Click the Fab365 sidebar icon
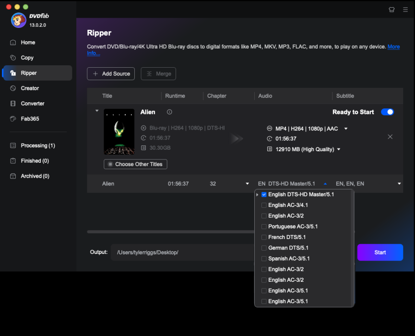The width and height of the screenshot is (415, 336). pyautogui.click(x=13, y=119)
